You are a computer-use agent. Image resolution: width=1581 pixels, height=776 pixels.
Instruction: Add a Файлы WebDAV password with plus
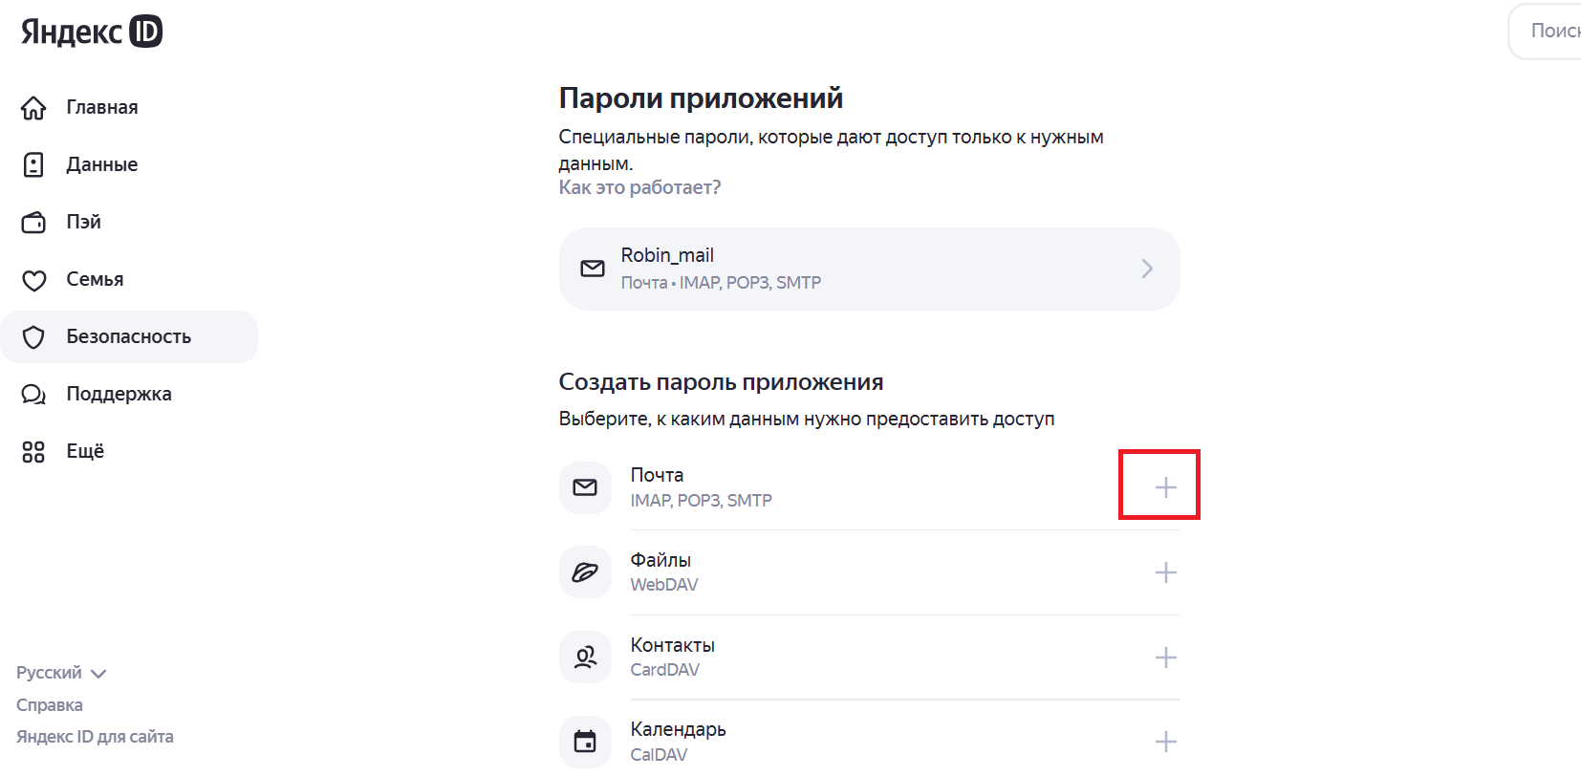(x=1165, y=572)
